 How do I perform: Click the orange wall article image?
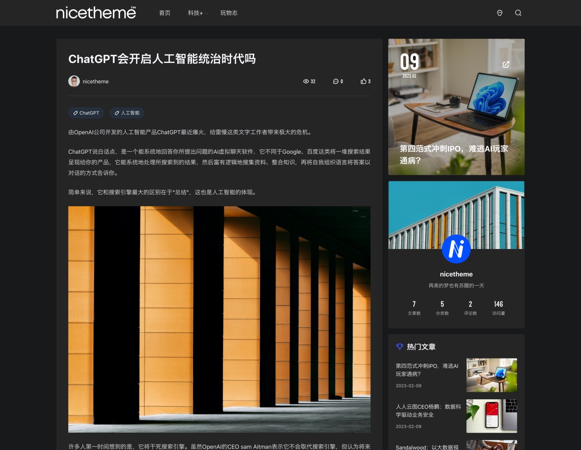pos(219,319)
